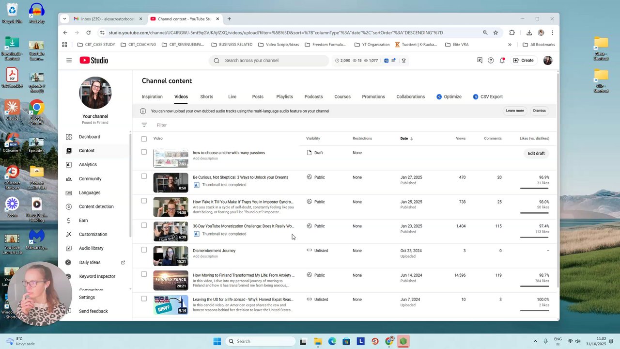The width and height of the screenshot is (620, 349).
Task: Select the 'how to choose a niche' draft checkbox
Action: (144, 152)
